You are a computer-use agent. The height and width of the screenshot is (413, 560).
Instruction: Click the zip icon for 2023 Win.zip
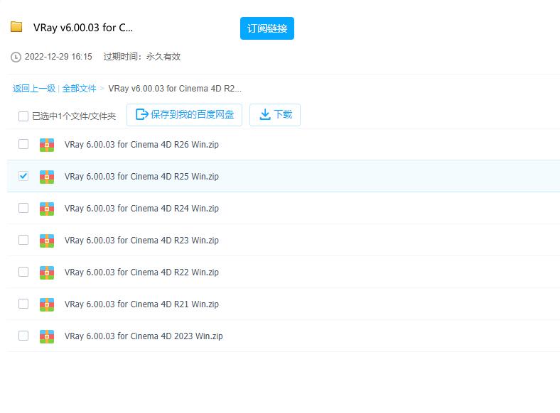tap(47, 336)
